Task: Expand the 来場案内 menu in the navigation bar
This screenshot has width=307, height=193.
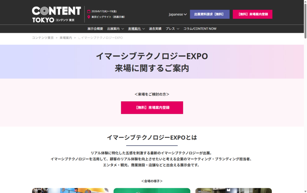Action: [136, 29]
